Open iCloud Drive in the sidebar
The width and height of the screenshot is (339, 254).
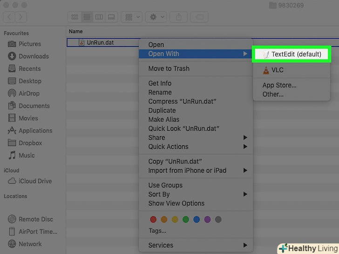click(30, 181)
